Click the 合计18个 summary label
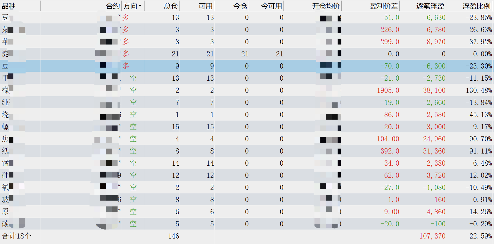Viewport: 494px width, 244px height. pyautogui.click(x=17, y=236)
